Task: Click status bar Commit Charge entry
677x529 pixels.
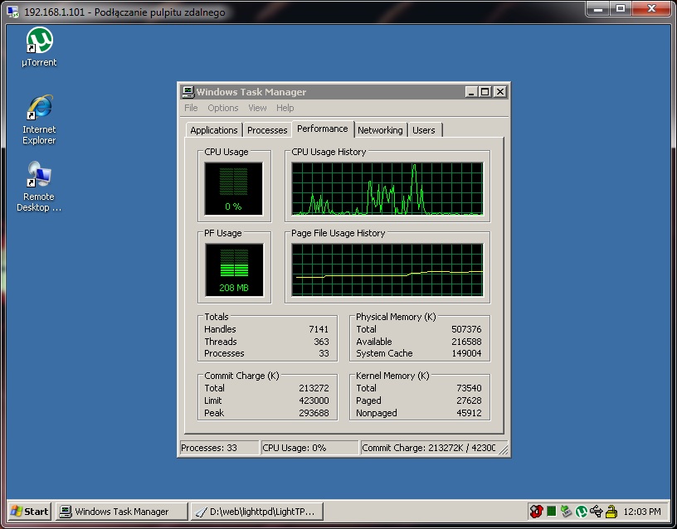Action: click(x=431, y=448)
